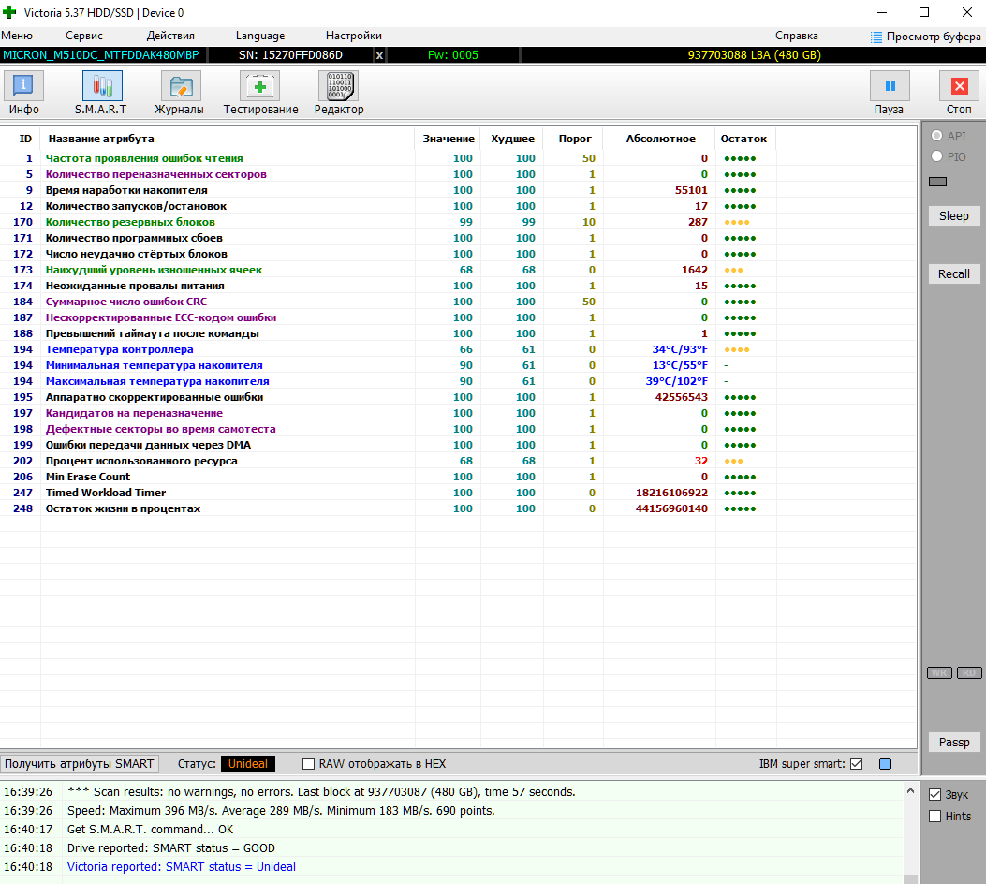Click log line Drive reported SMART status GOOD
This screenshot has height=884, width=986.
pos(171,848)
